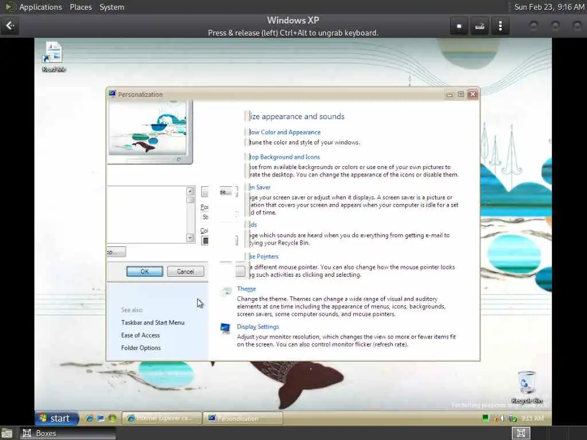This screenshot has height=440, width=587.
Task: Launch Internet Explorer from quick launch
Action: [89, 418]
